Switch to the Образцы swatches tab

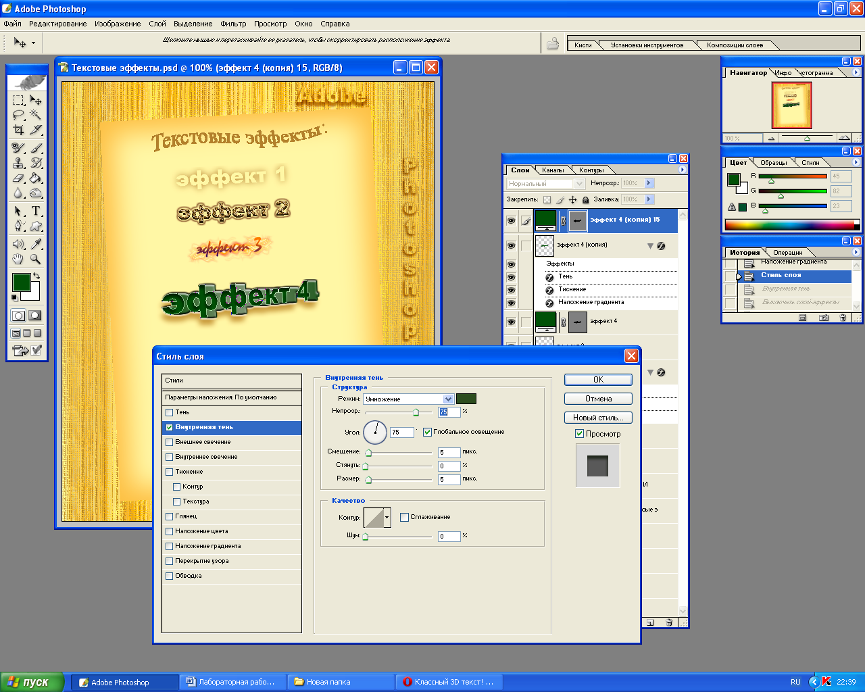tap(774, 163)
